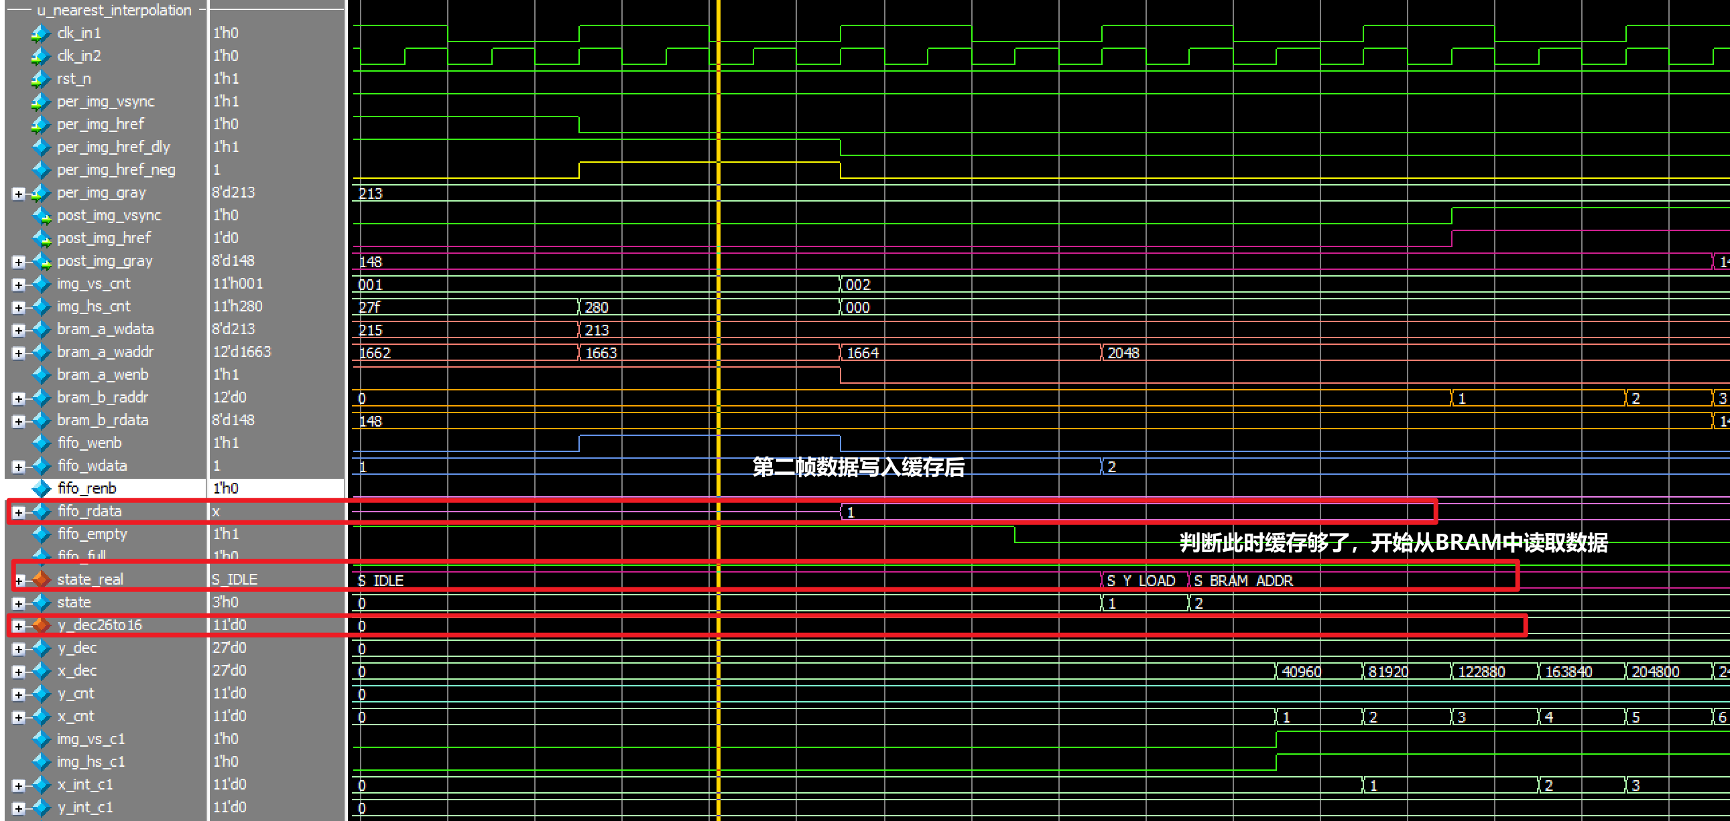Click the img_vs_c1 signal icon

[42, 739]
